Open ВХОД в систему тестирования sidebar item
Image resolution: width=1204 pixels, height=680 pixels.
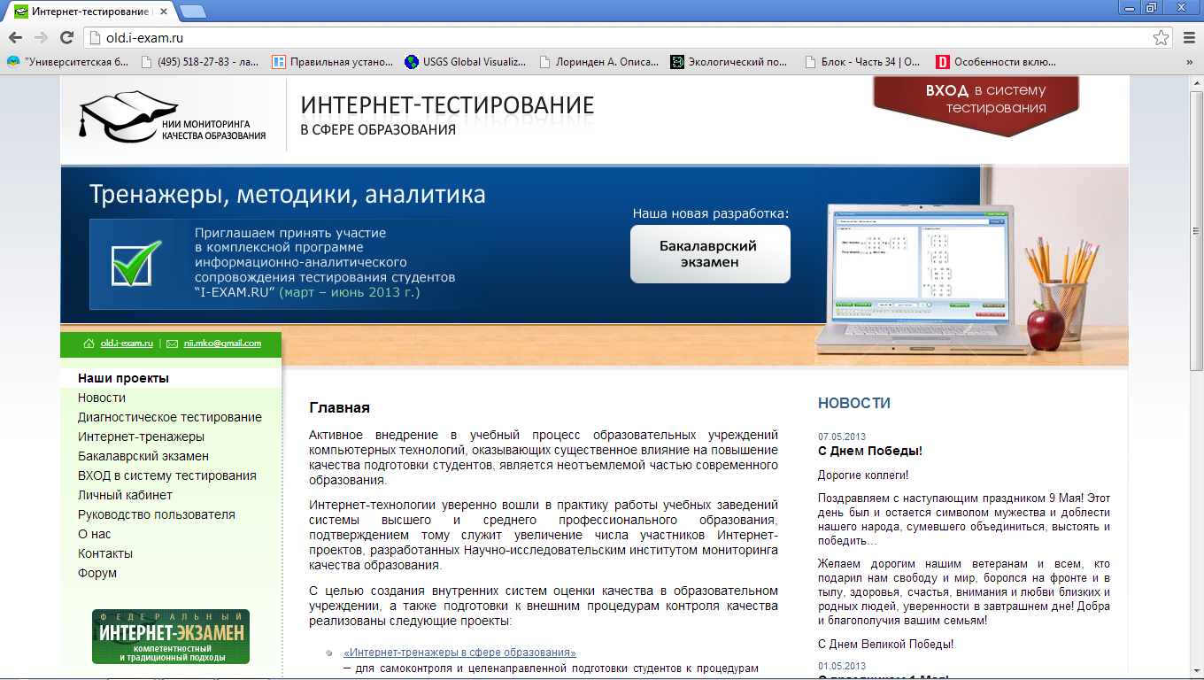click(167, 475)
